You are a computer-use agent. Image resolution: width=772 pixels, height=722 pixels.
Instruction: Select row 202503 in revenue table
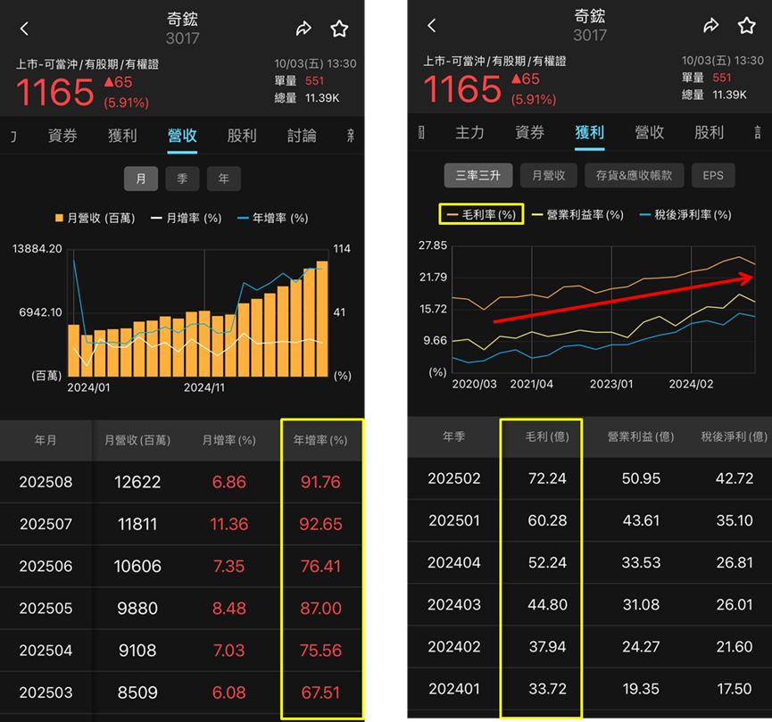tap(182, 693)
